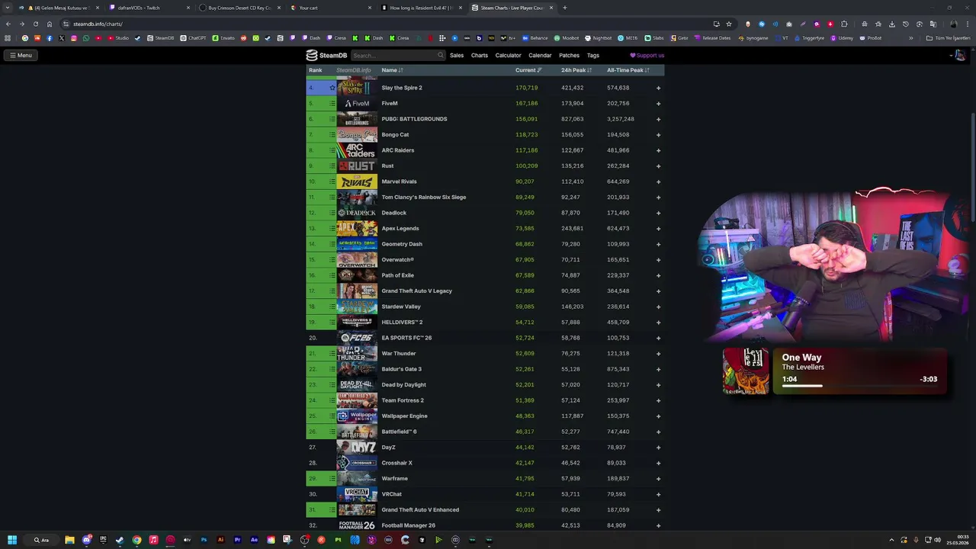Reload the page with the refresh icon
This screenshot has width=976, height=549.
click(x=35, y=24)
